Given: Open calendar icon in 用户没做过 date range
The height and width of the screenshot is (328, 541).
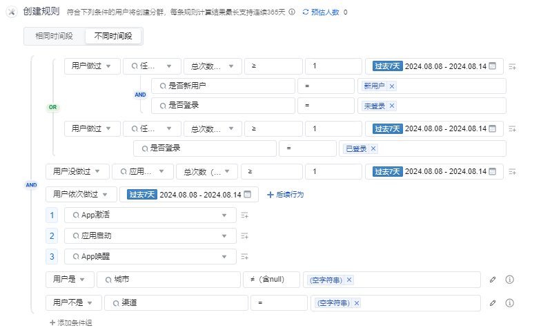Looking at the screenshot, I should click(x=493, y=171).
